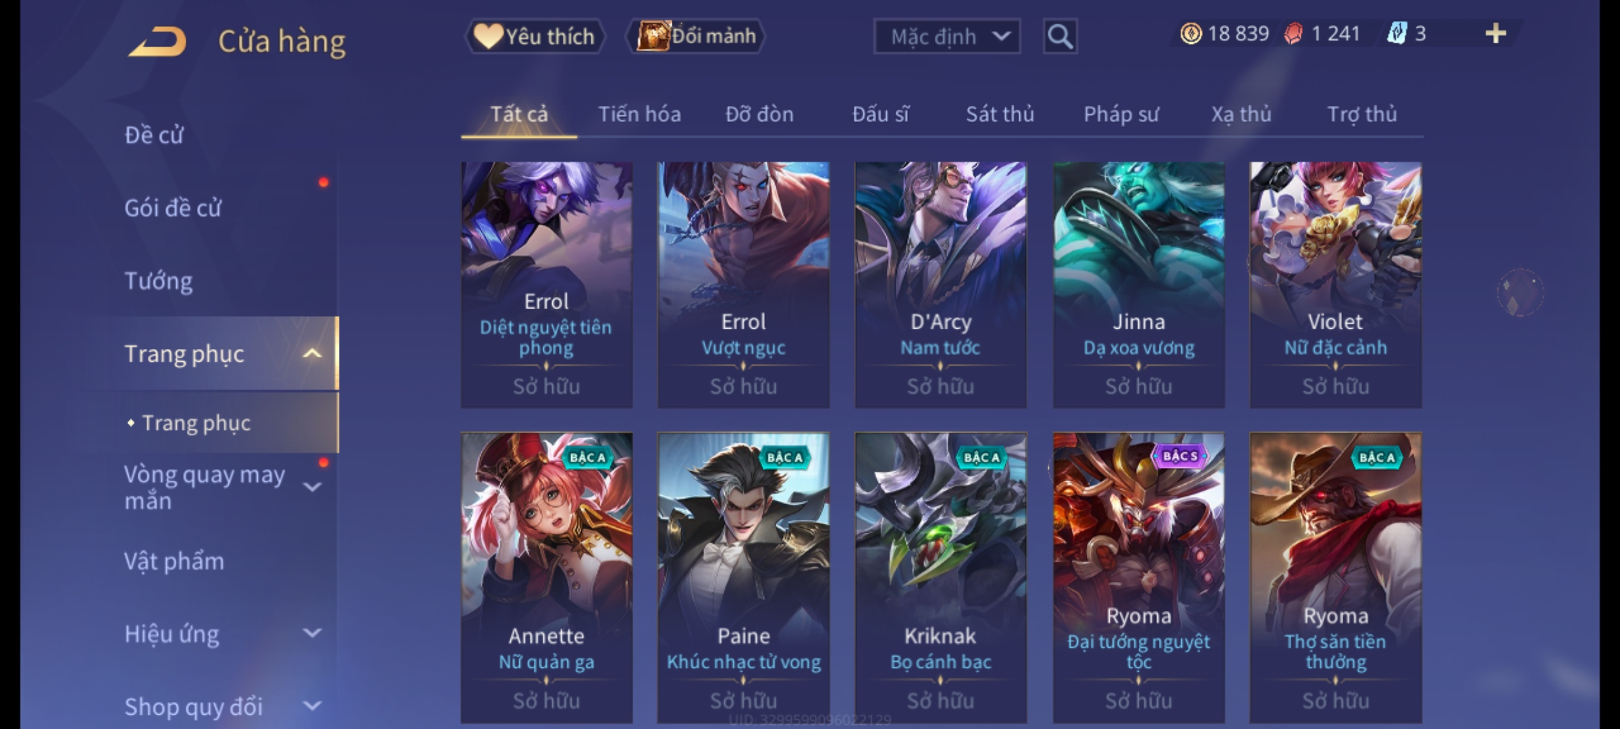1620x729 pixels.
Task: Tap the red ruby currency icon
Action: [x=1293, y=33]
